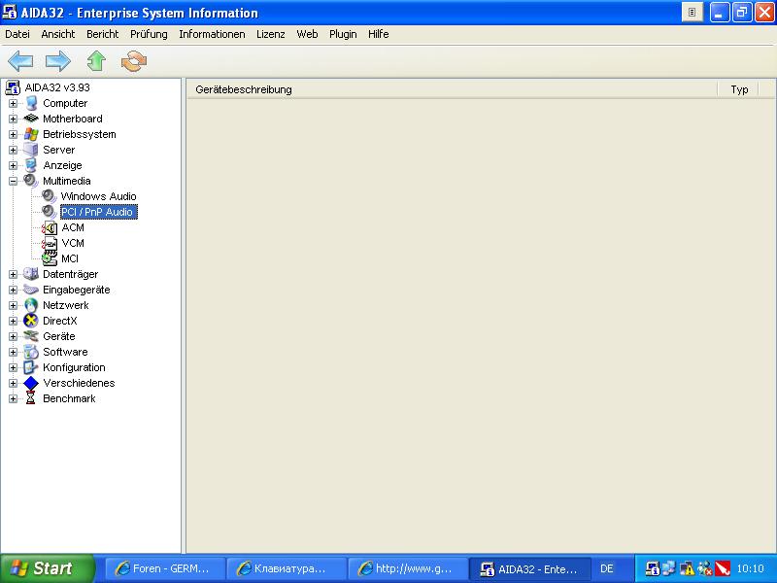Click the Windows Start button

pyautogui.click(x=47, y=568)
